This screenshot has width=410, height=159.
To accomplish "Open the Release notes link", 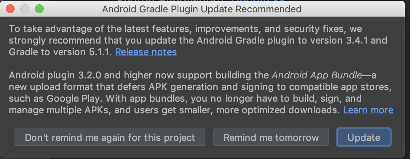I will [x=146, y=52].
